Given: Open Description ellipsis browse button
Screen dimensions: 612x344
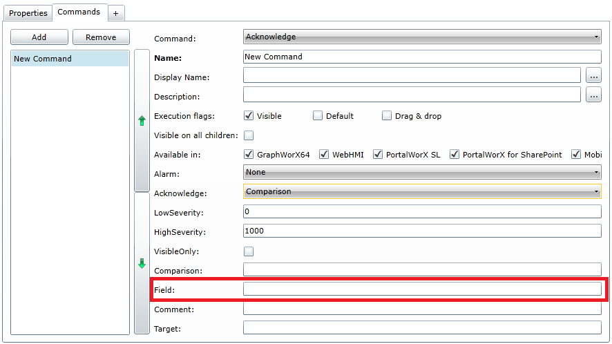Looking at the screenshot, I should click(593, 95).
